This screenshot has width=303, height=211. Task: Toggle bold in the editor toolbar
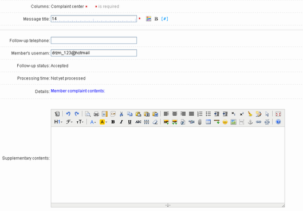113,122
